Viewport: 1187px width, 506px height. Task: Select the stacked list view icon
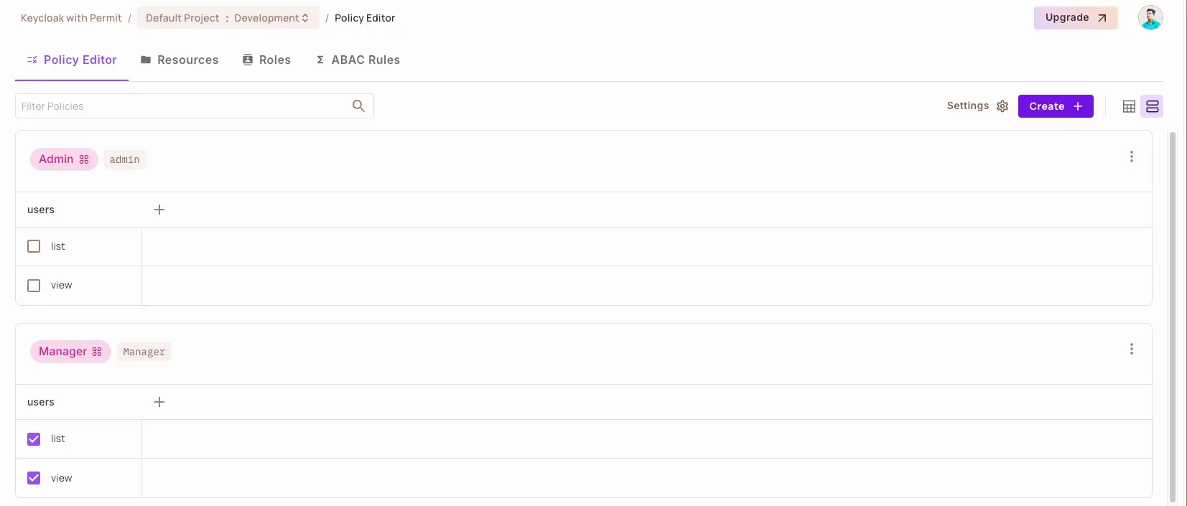pyautogui.click(x=1152, y=106)
